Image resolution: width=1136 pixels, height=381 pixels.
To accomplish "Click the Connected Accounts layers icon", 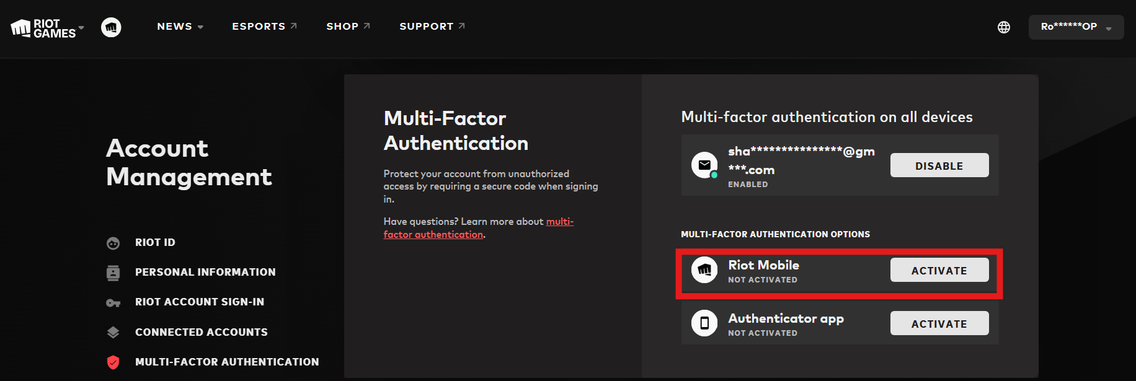I will 113,333.
